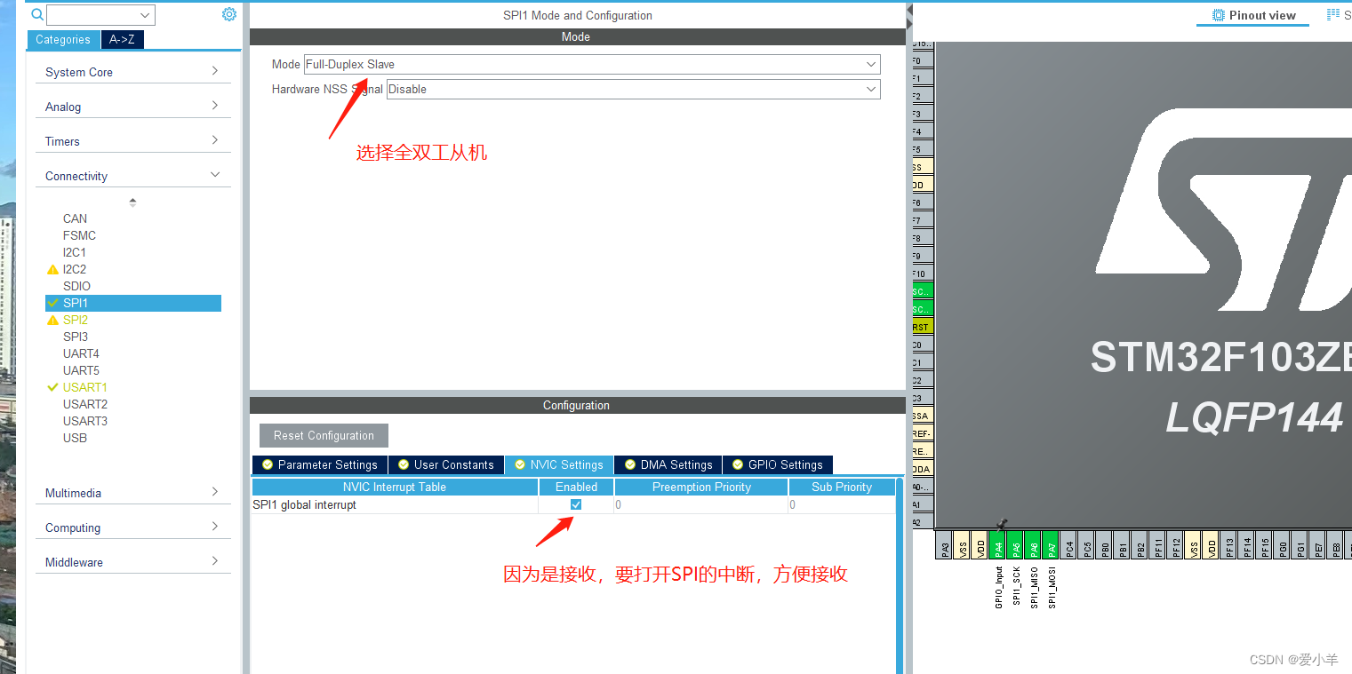
Task: Expand the Multimedia category
Action: coord(132,493)
